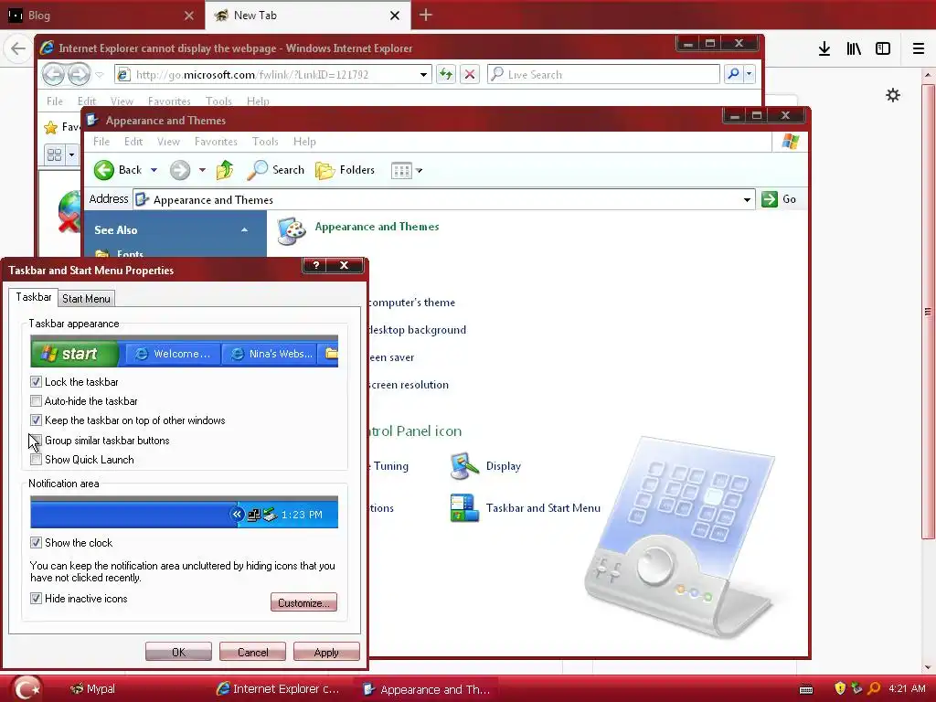Toggle Keep the taskbar on top of other windows
The image size is (936, 702).
pyautogui.click(x=36, y=420)
